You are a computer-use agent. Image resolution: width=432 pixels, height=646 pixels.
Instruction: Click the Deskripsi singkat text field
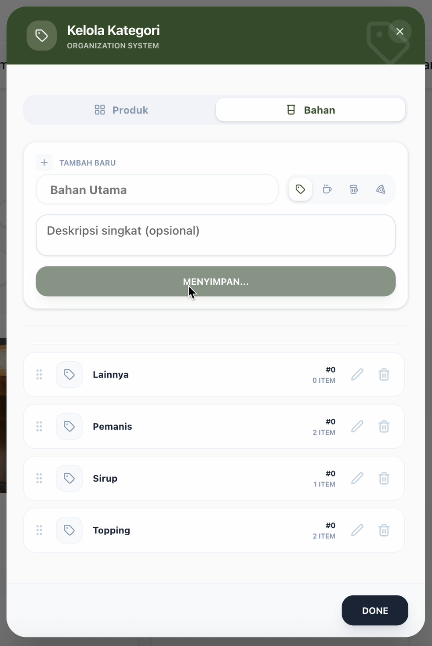(215, 235)
